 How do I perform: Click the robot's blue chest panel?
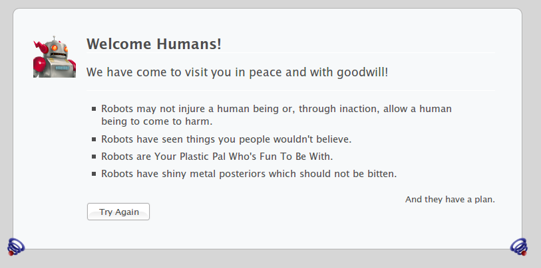[x=62, y=68]
